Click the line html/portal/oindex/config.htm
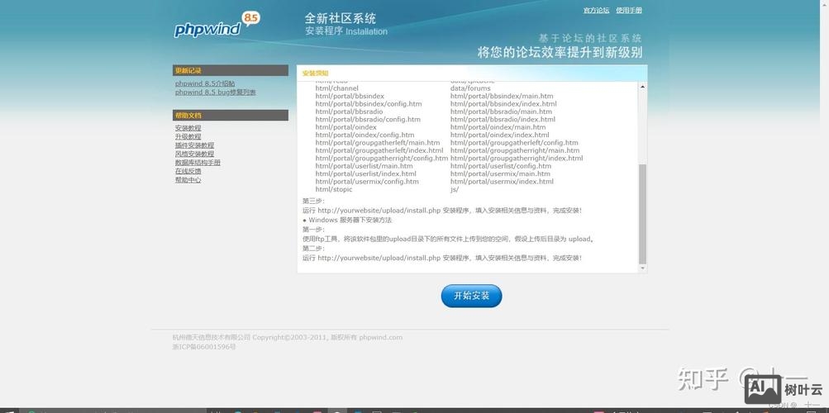 pyautogui.click(x=364, y=135)
